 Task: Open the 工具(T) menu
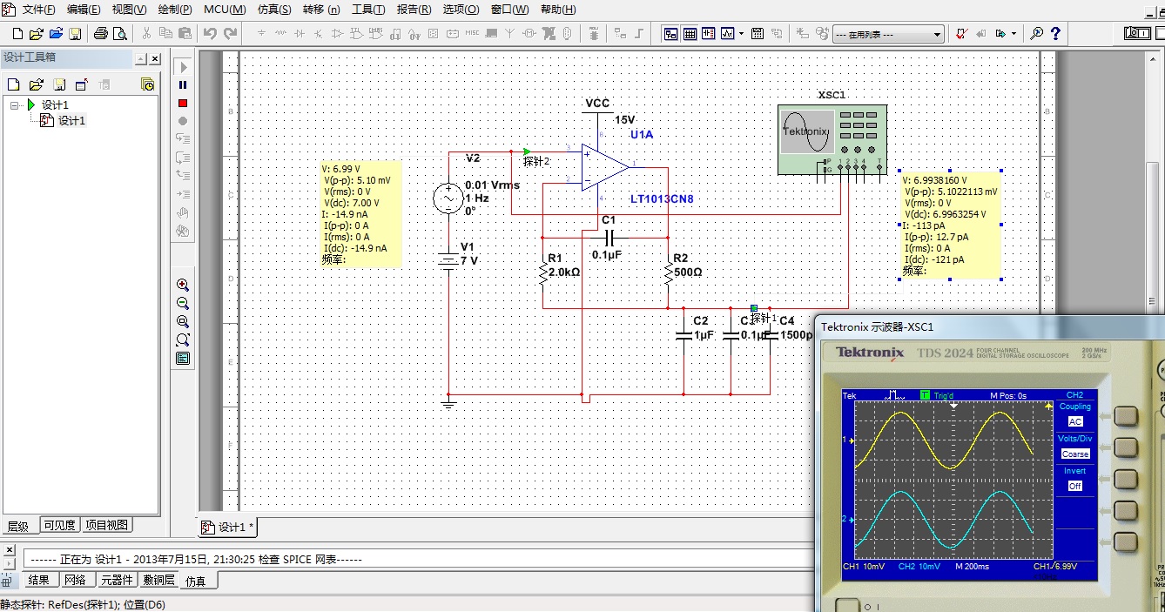pyautogui.click(x=368, y=10)
